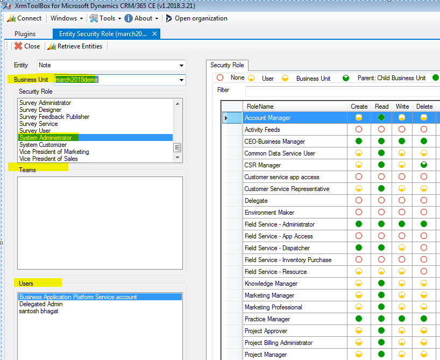Select System Customizer in role list
The image size is (440, 360).
(x=43, y=145)
